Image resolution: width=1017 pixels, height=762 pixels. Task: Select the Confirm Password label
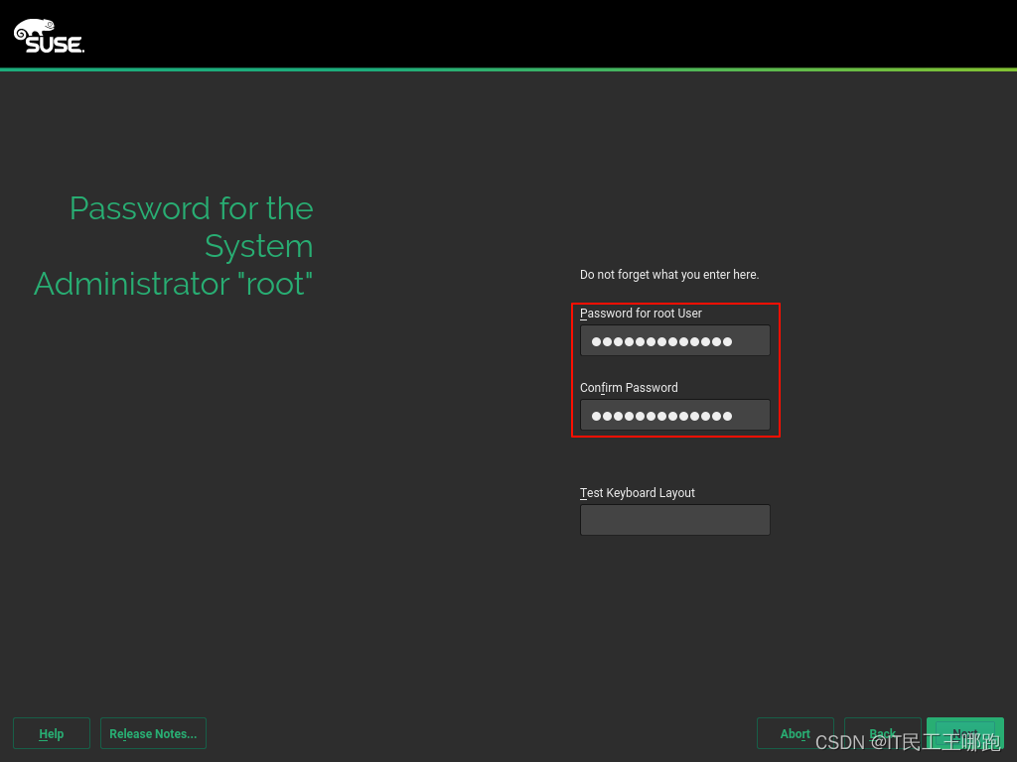coord(629,387)
